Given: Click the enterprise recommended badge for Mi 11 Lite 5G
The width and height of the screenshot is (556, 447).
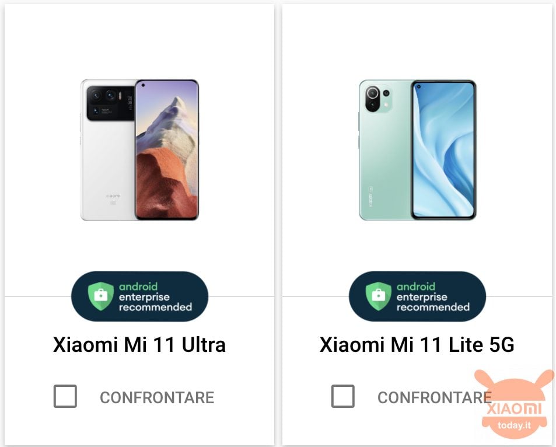Looking at the screenshot, I should (417, 296).
